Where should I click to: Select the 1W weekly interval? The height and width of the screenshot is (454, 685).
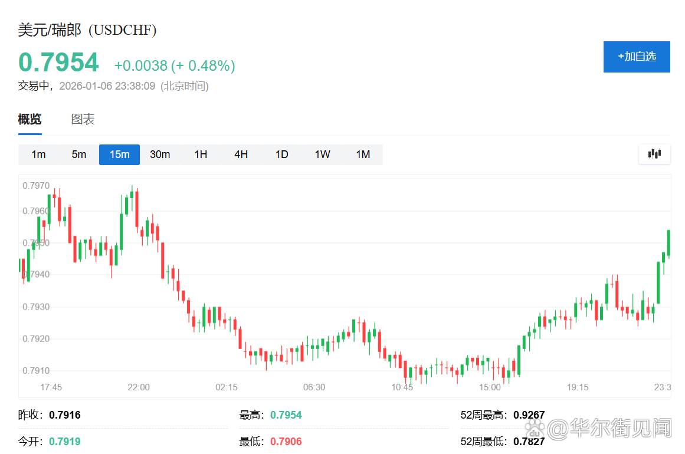tap(322, 154)
